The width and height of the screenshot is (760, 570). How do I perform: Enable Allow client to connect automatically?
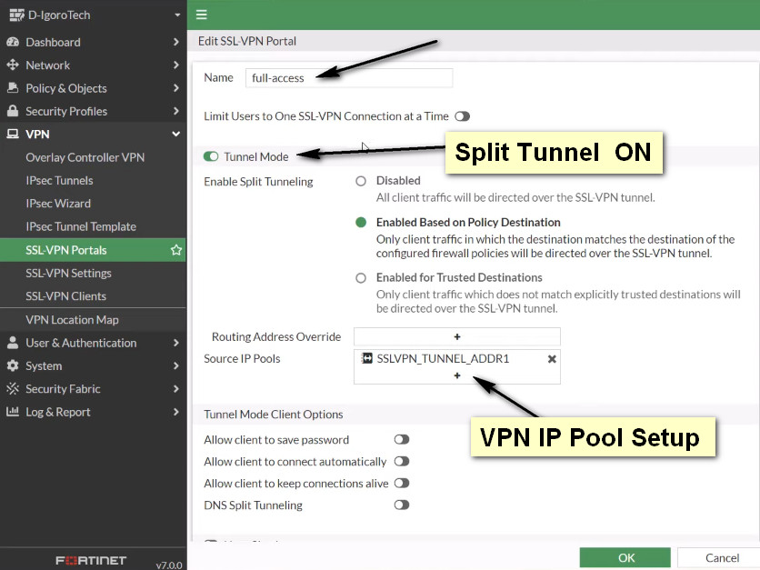coord(402,462)
